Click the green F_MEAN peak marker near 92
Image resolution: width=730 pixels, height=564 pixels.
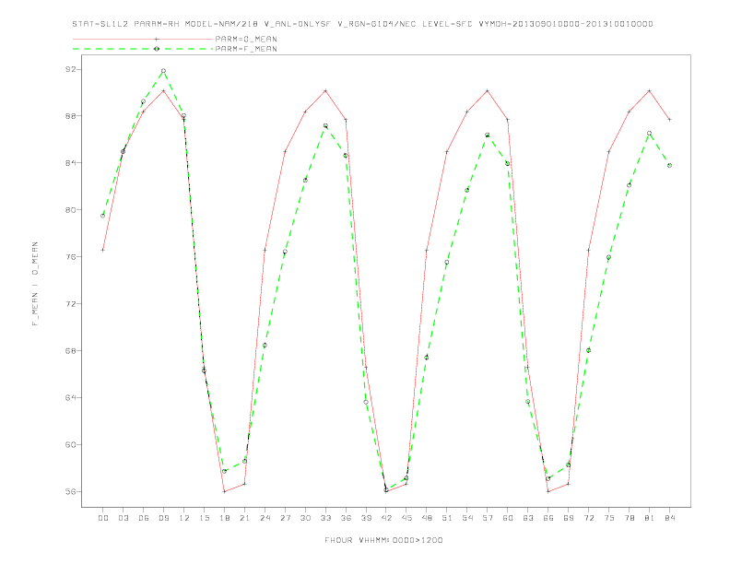(x=163, y=71)
